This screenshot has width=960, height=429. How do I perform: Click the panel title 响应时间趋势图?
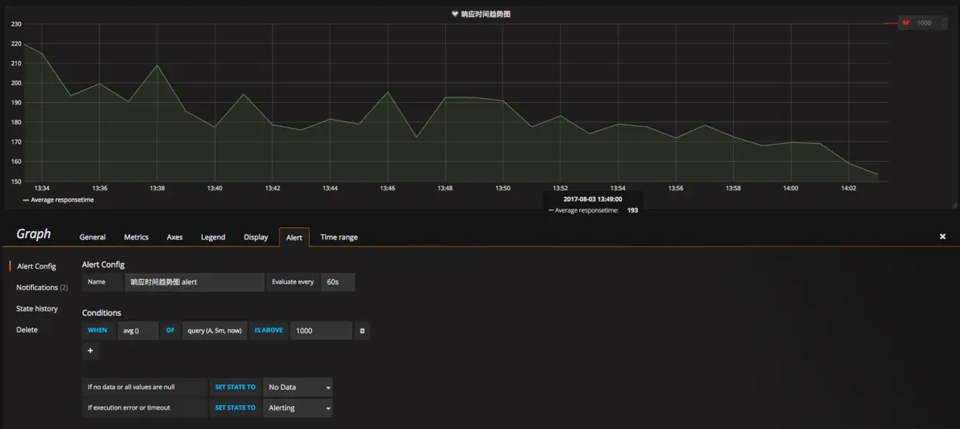tap(485, 14)
